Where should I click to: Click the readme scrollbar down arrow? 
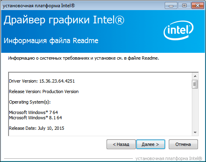pos(195,133)
